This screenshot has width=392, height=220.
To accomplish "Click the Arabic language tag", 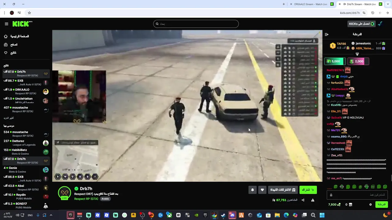I will point(105,199).
